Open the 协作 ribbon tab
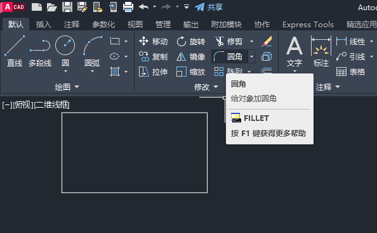Image resolution: width=377 pixels, height=233 pixels. pyautogui.click(x=262, y=24)
